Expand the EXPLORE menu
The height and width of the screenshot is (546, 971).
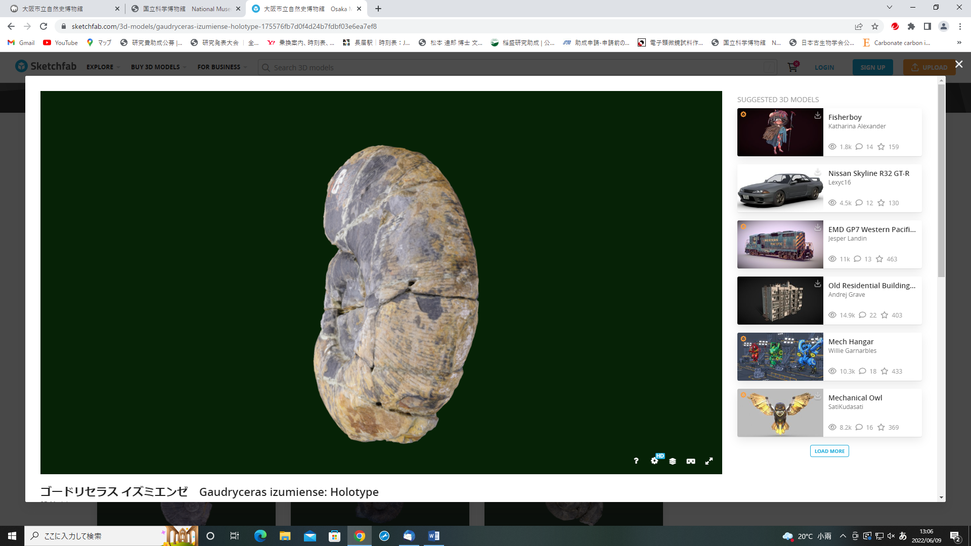[x=103, y=67]
